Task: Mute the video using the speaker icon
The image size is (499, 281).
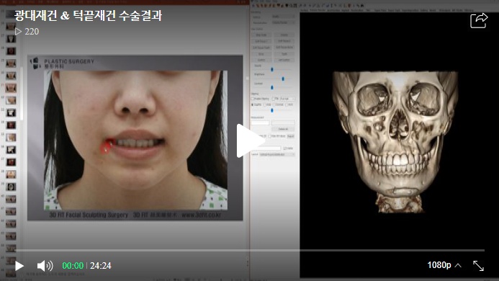Action: [x=45, y=266]
